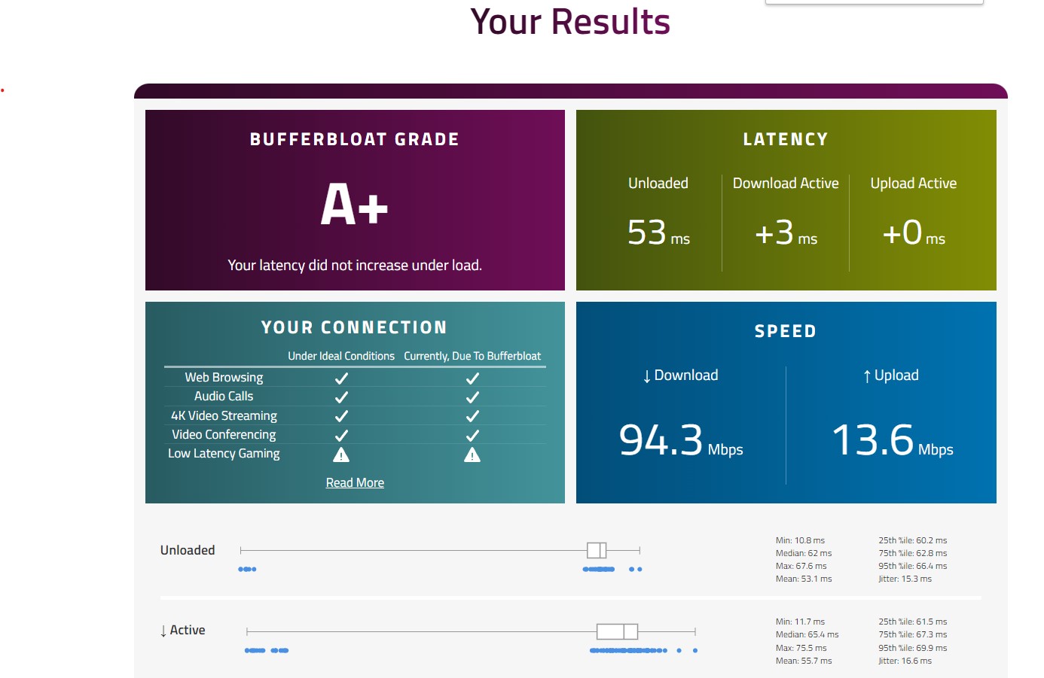Screen dimensions: 1044x678
Task: Click the 53 ms unloaded latency value
Action: (658, 233)
